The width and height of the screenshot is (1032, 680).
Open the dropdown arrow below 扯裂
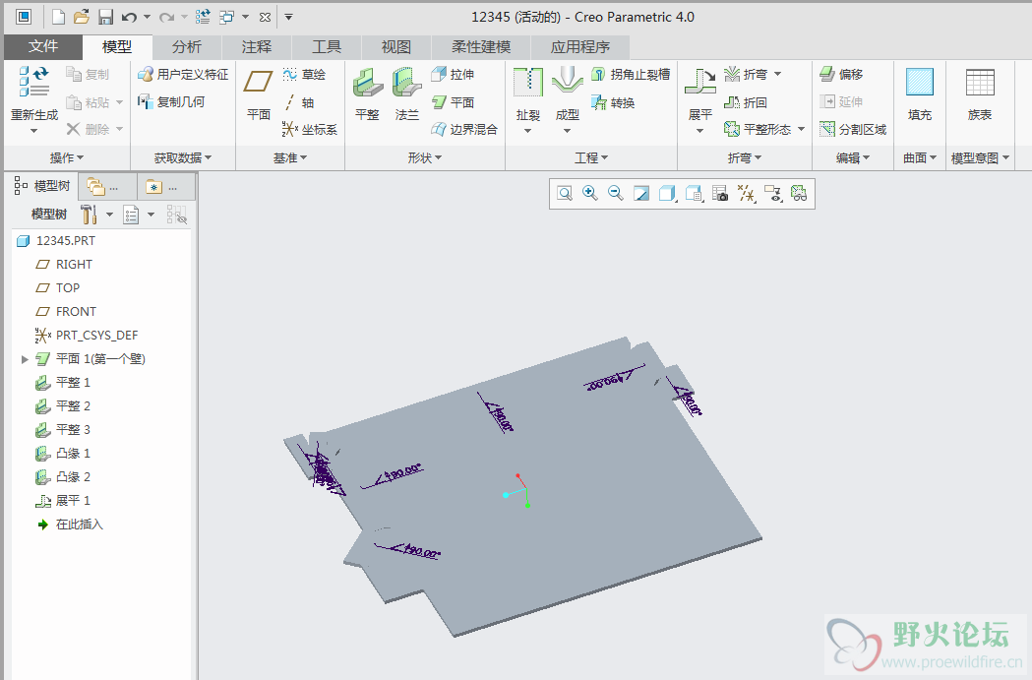pos(528,130)
